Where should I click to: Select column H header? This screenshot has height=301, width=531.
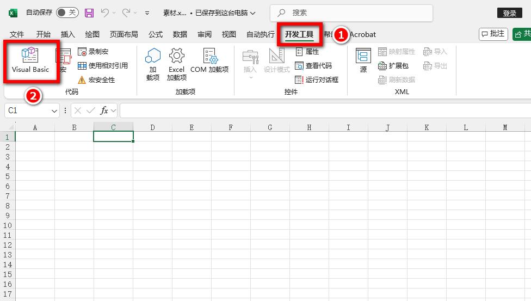[x=309, y=127]
